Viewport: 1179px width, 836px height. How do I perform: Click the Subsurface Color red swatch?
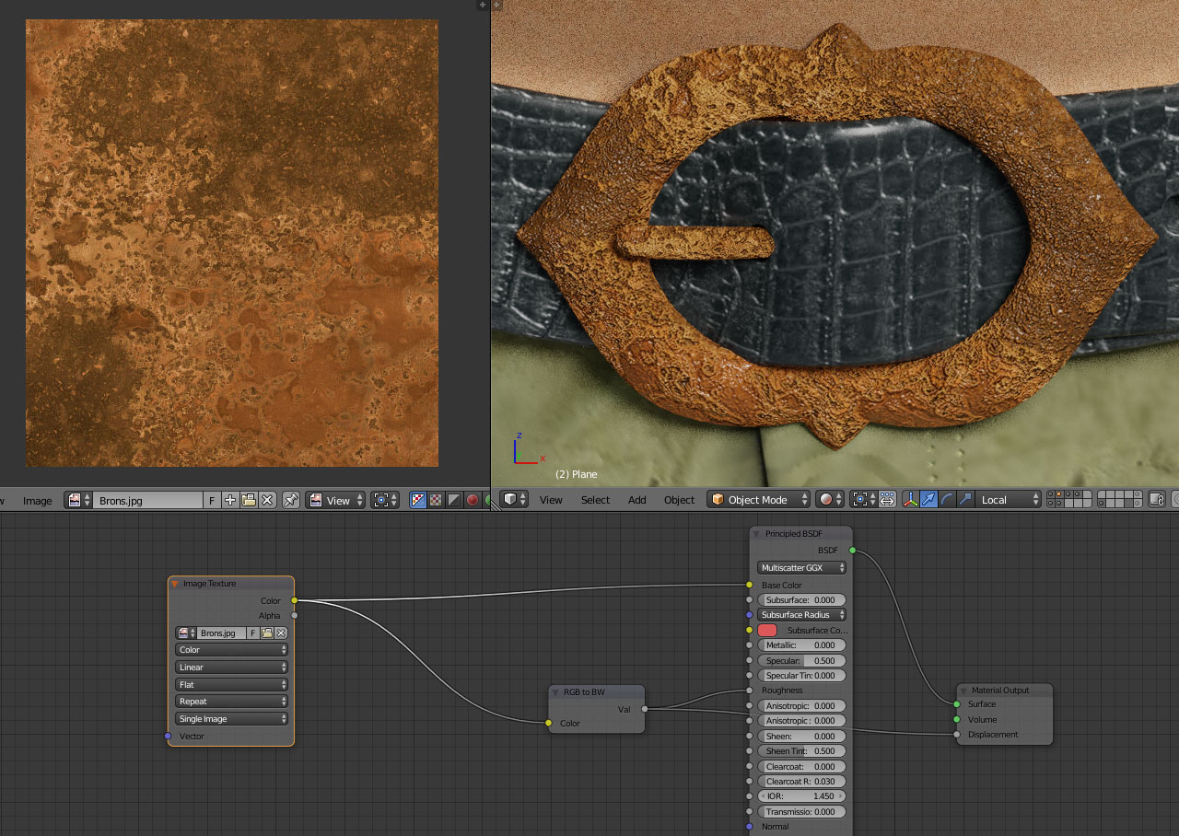pos(767,630)
